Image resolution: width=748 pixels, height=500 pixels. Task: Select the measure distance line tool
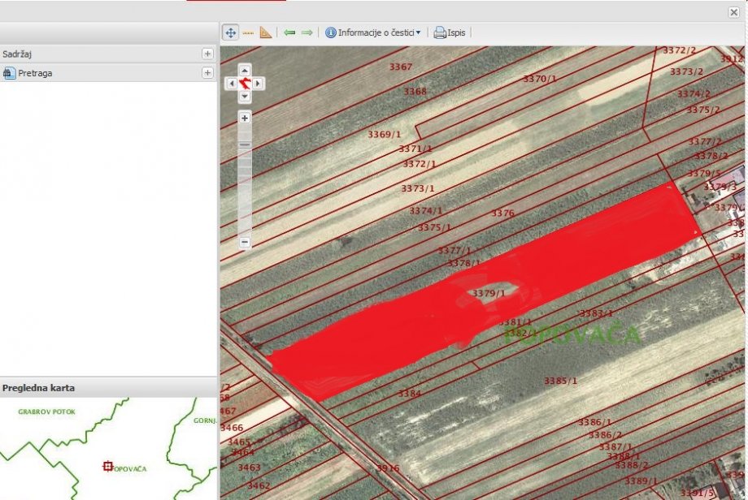[x=248, y=32]
